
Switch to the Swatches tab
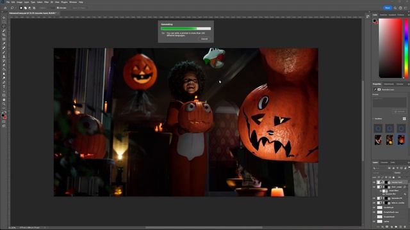click(383, 15)
